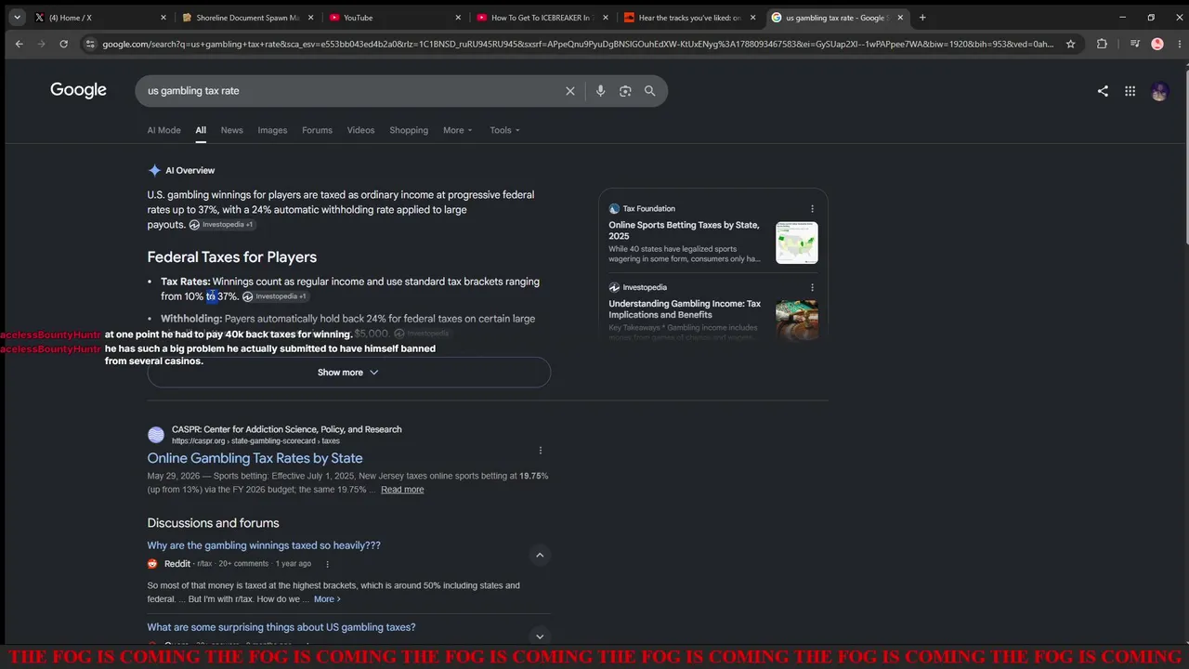Open the Reddit discussion's three-dot menu
The width and height of the screenshot is (1189, 669).
coord(327,564)
